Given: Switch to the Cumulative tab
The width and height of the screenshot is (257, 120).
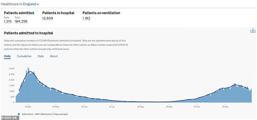Looking at the screenshot, I should coord(24,56).
